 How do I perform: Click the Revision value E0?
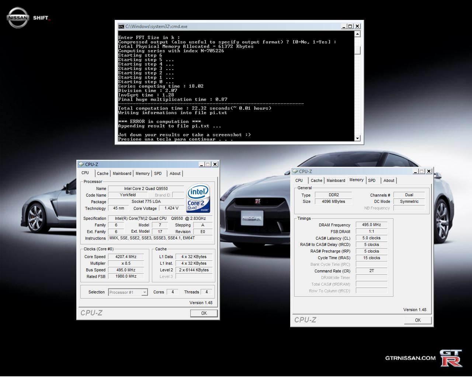coord(202,232)
